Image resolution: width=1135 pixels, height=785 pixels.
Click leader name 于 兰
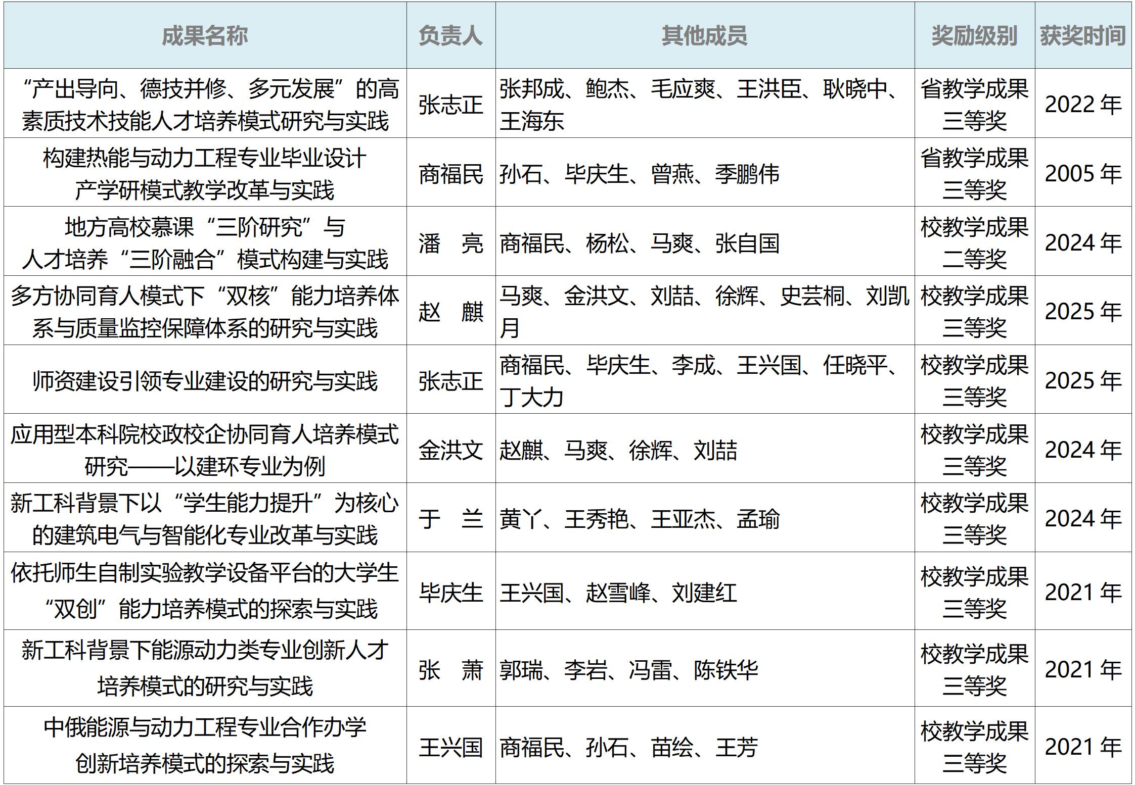(450, 519)
